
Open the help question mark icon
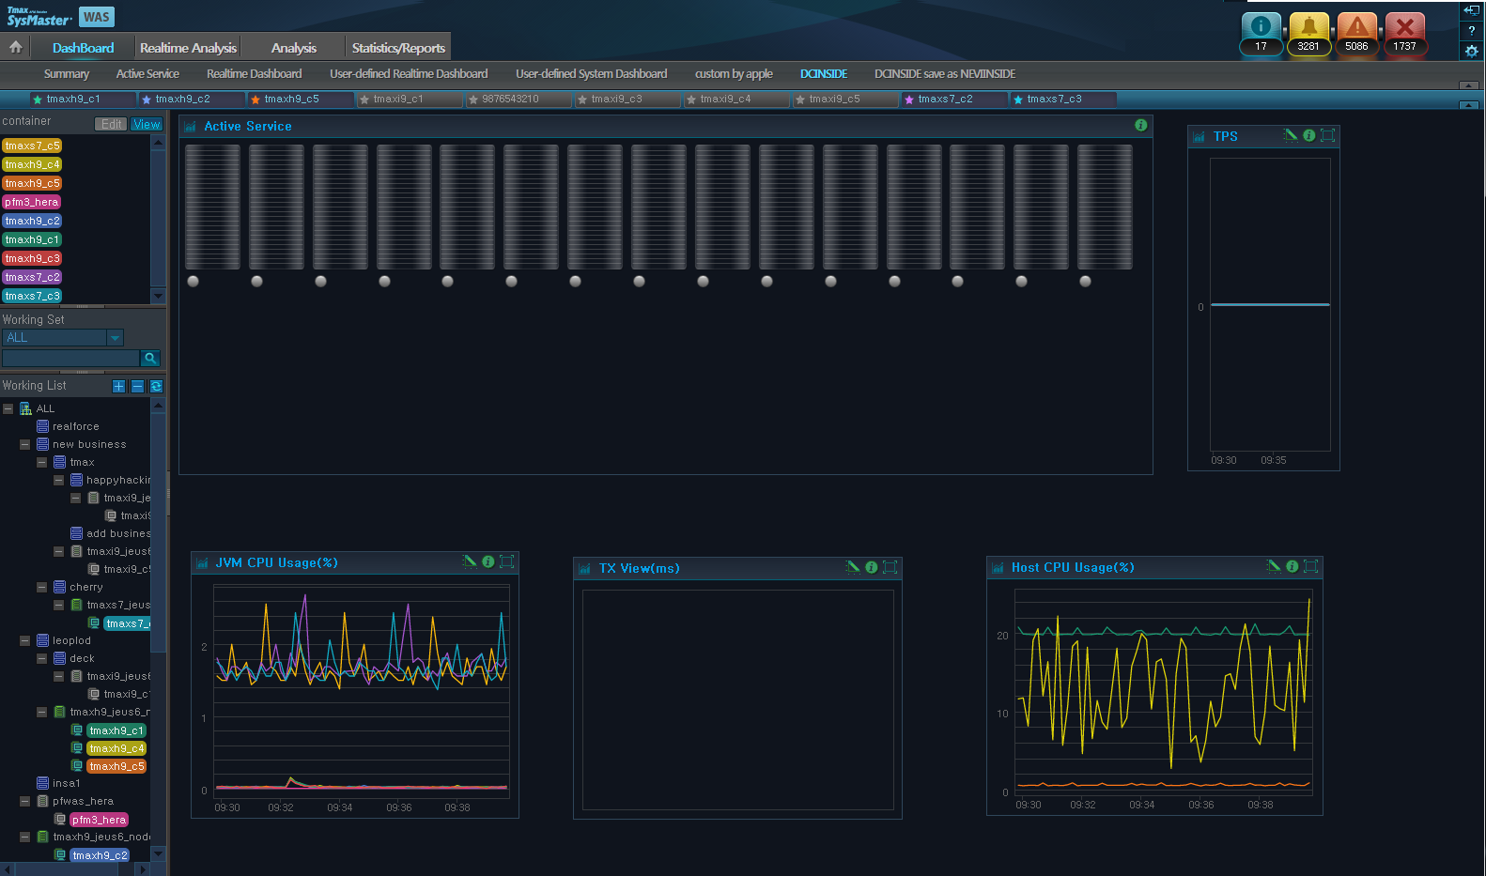click(1472, 30)
